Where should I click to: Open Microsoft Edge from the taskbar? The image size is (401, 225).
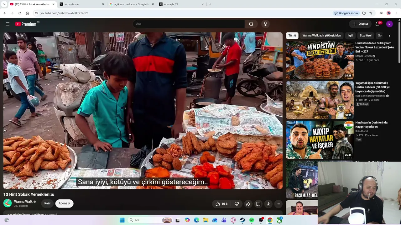click(x=196, y=220)
